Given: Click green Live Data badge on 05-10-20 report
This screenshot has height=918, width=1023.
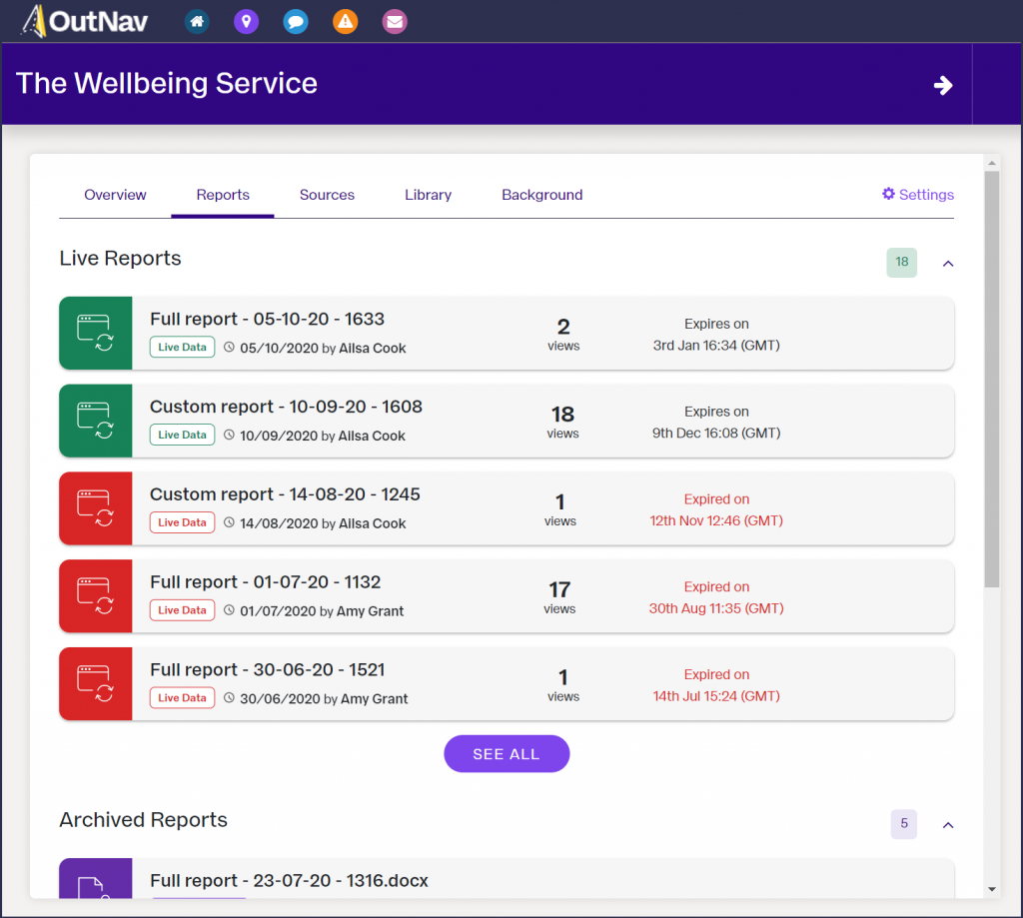Looking at the screenshot, I should point(182,347).
